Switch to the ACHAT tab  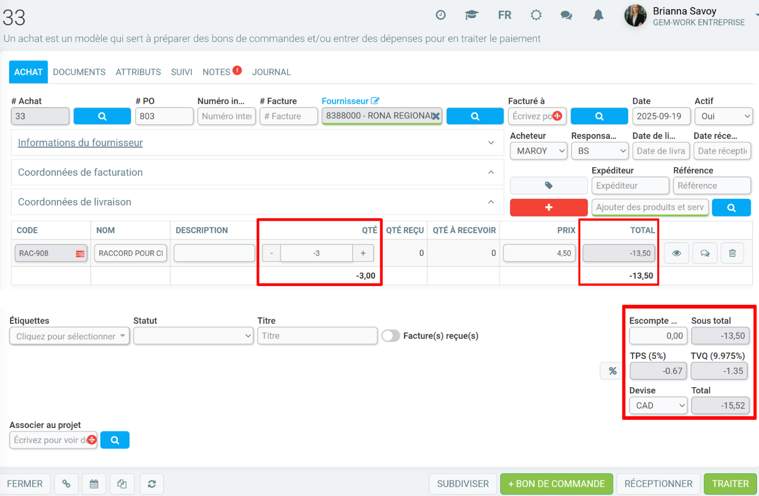(28, 72)
